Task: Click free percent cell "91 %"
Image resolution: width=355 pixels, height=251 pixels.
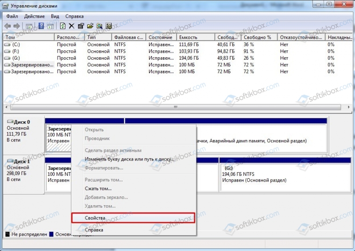Action: coord(248,51)
